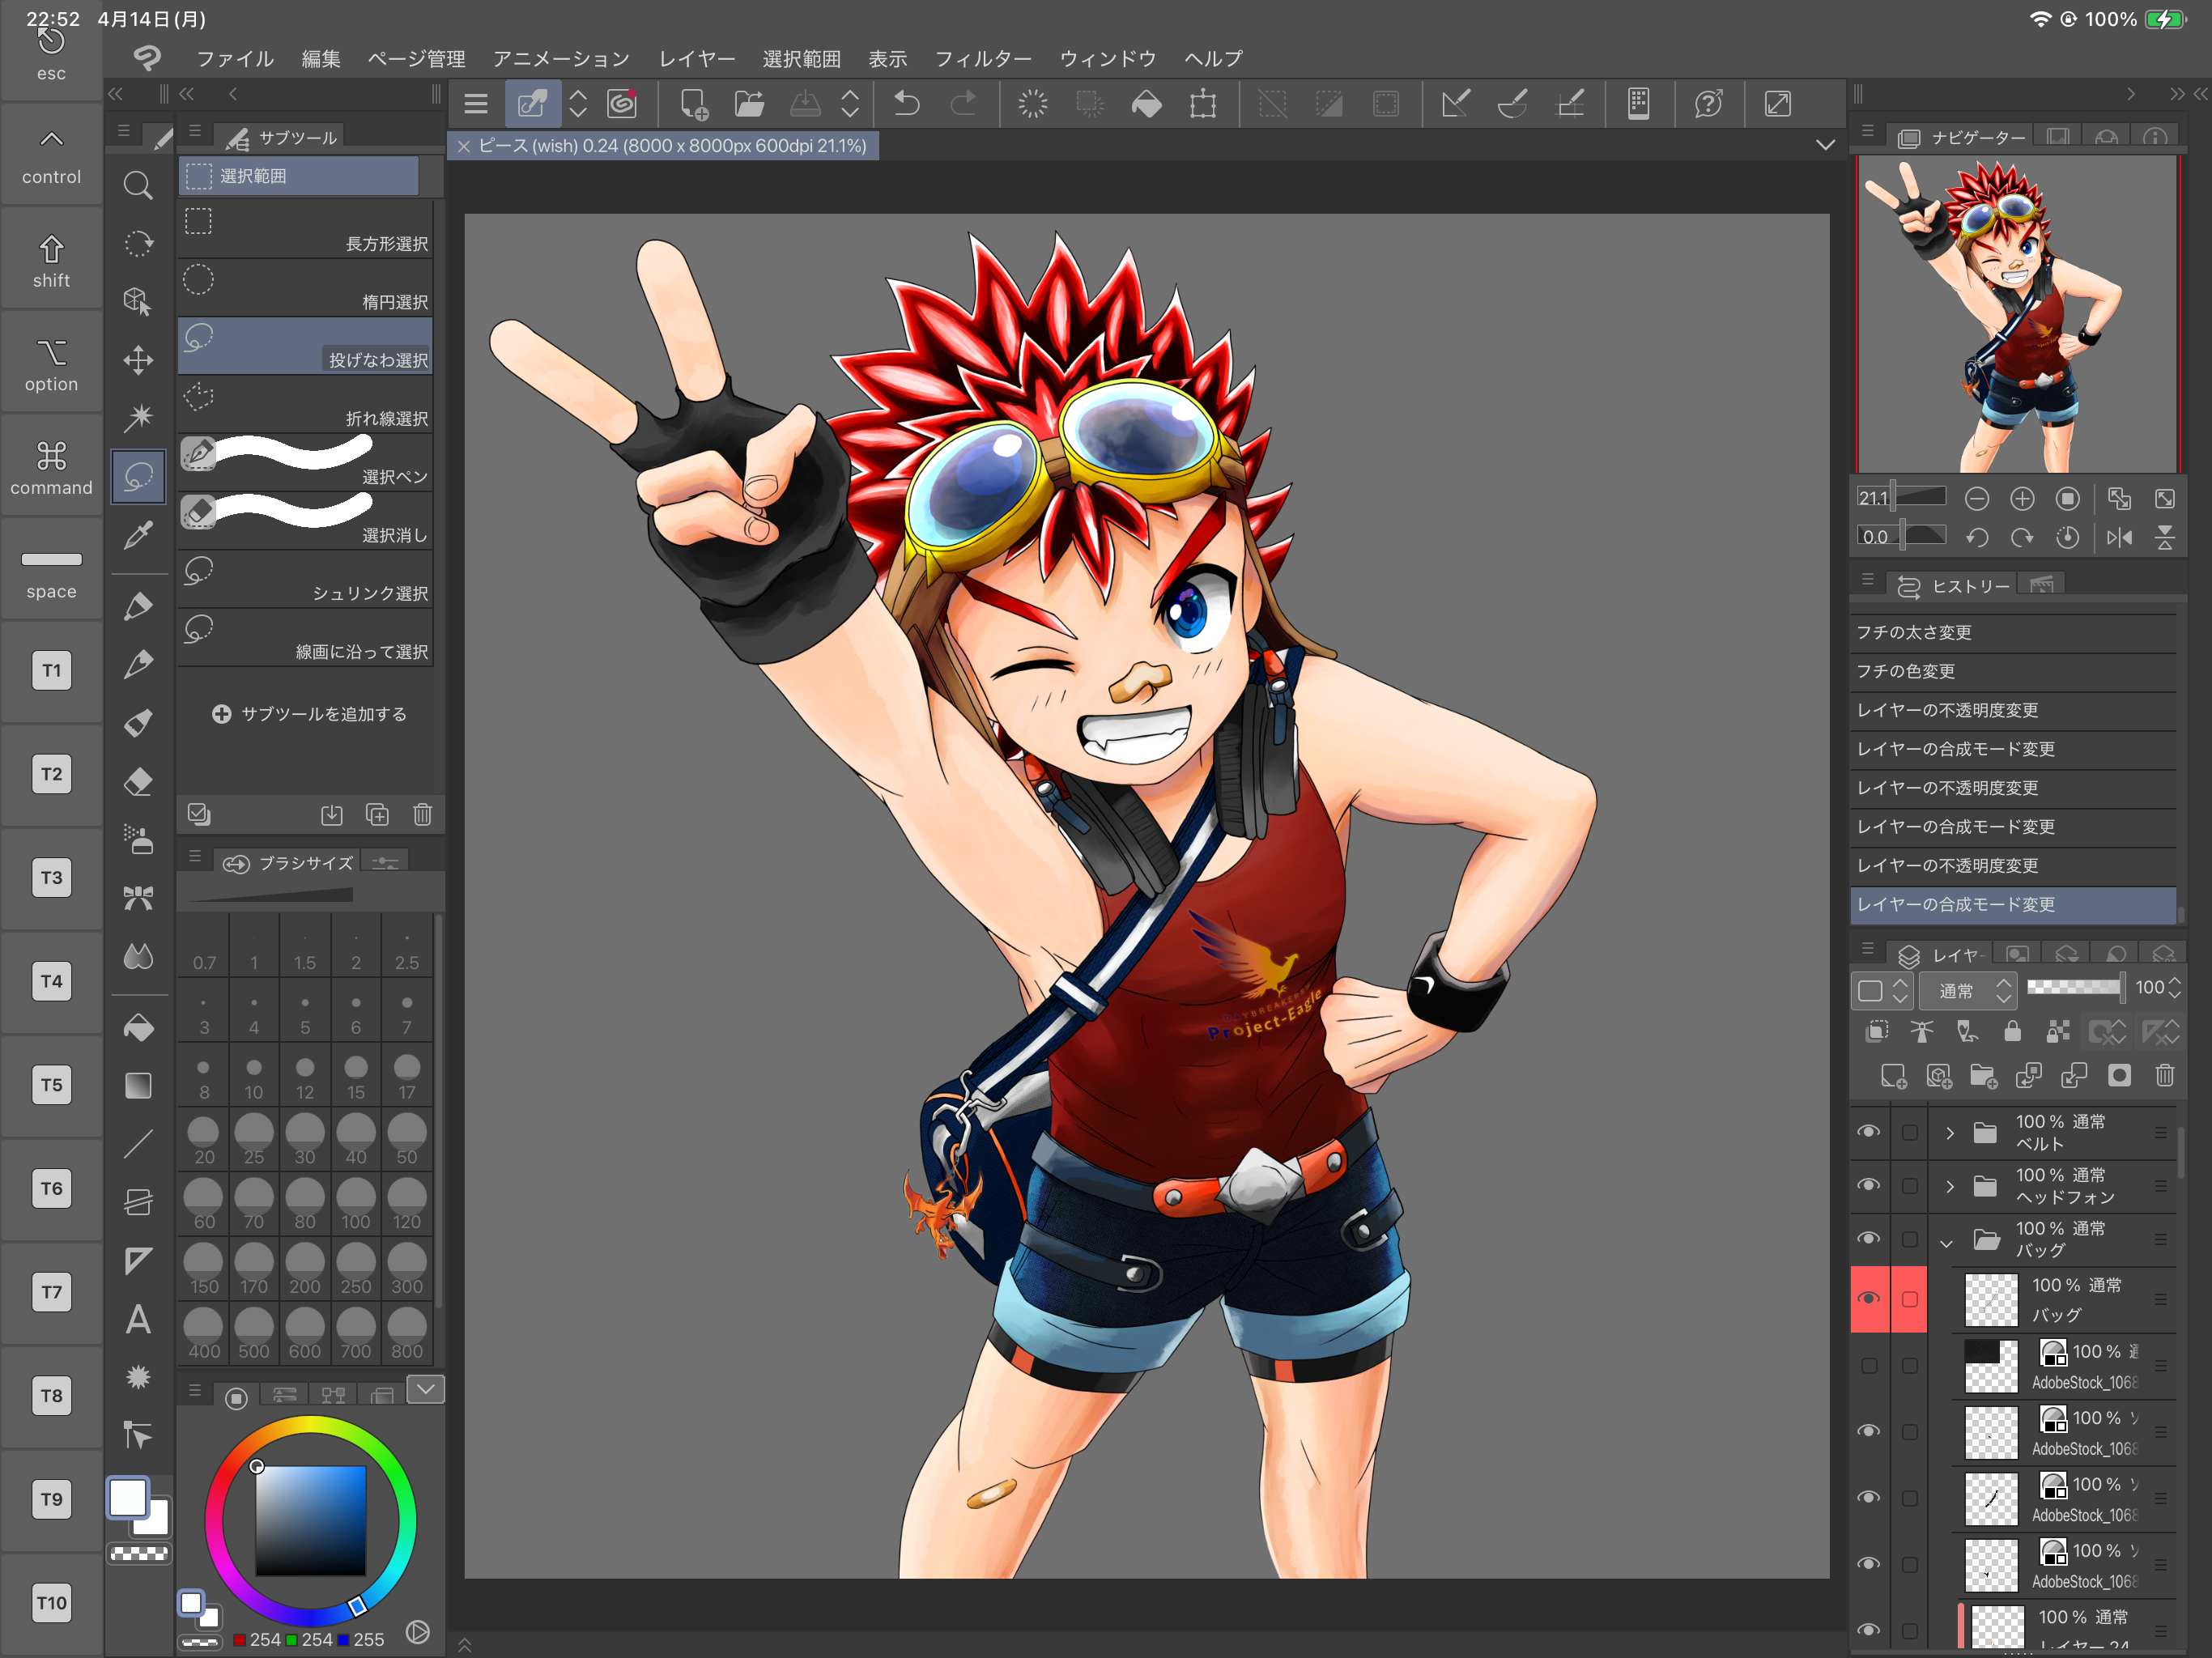
Task: Toggle lock box beside ヘッドフォン folder
Action: pyautogui.click(x=1909, y=1186)
